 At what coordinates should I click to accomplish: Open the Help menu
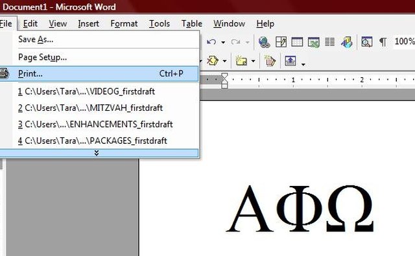pyautogui.click(x=265, y=23)
